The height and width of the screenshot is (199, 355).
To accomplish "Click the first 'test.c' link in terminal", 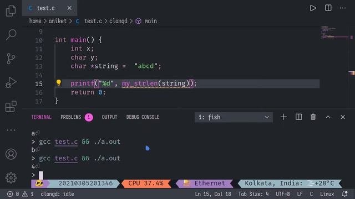I will [x=66, y=142].
